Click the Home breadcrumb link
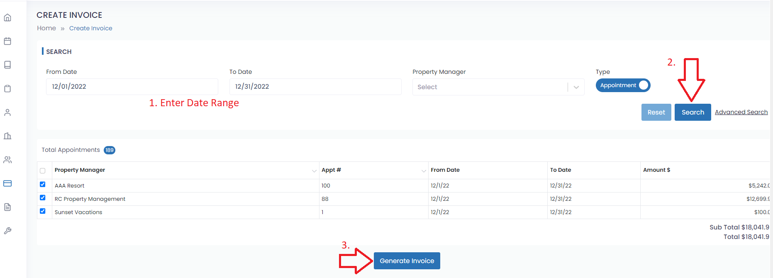This screenshot has width=773, height=278. (x=46, y=28)
